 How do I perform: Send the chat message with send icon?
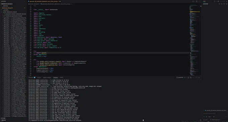point(226,117)
